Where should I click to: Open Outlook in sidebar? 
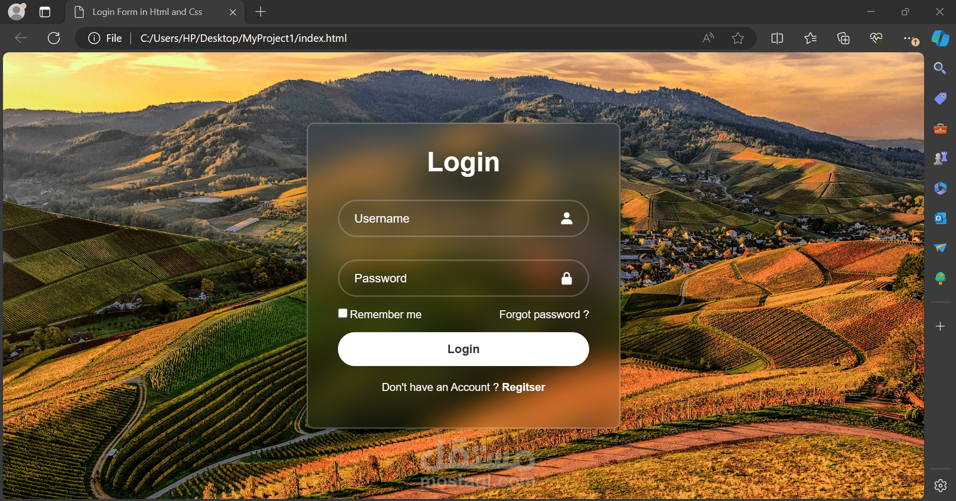(940, 218)
